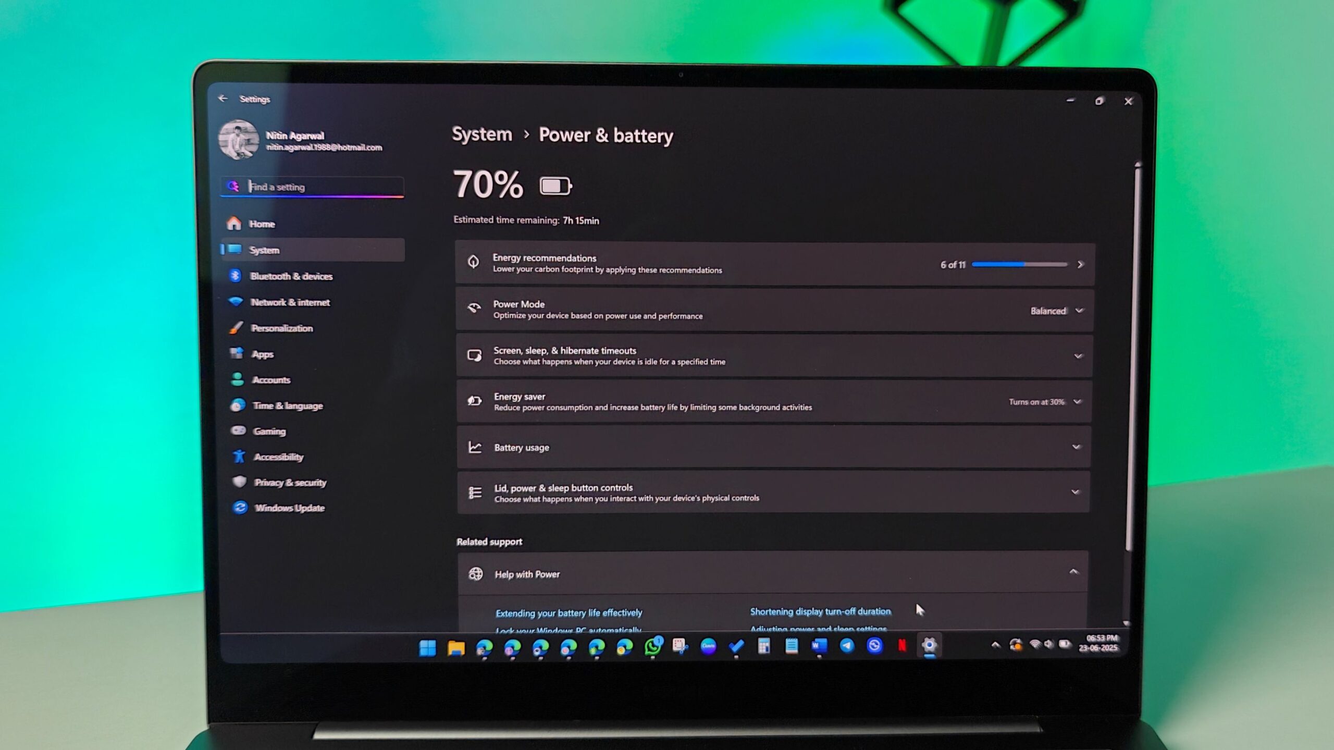Focus the Find a setting search box
The height and width of the screenshot is (750, 1334).
[312, 187]
